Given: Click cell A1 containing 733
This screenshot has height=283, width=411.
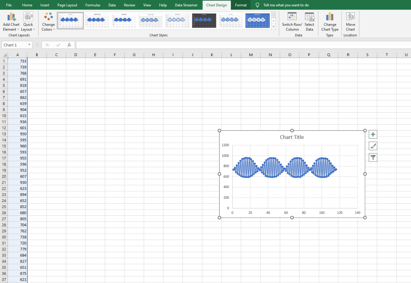Looking at the screenshot, I should 18,61.
